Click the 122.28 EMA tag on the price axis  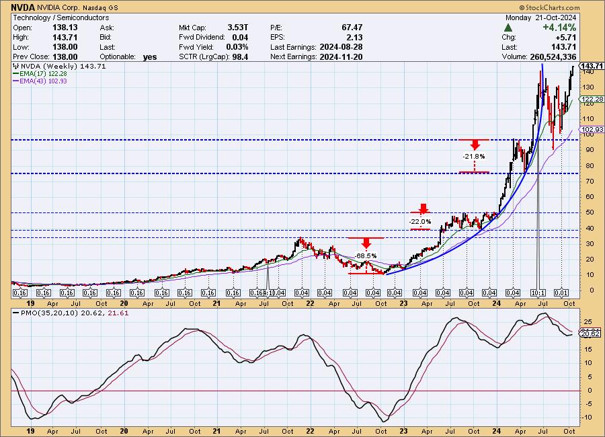pos(592,100)
